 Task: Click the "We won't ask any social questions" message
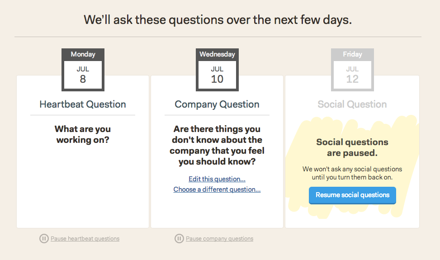point(352,173)
